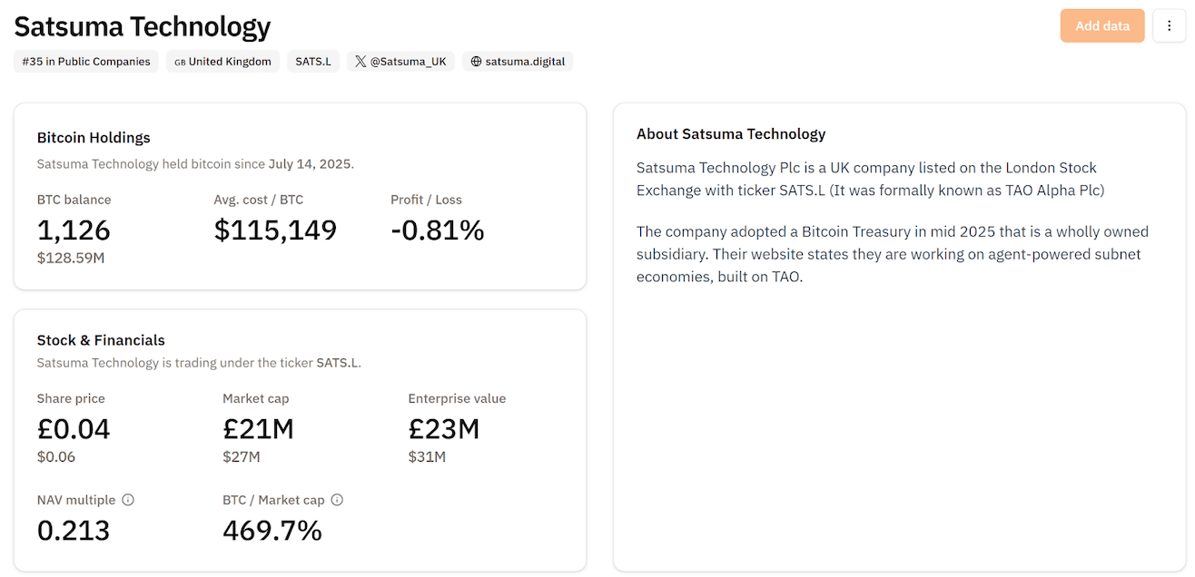This screenshot has height=577, width=1195.
Task: Click the Satsuma Technology page title
Action: pyautogui.click(x=143, y=26)
